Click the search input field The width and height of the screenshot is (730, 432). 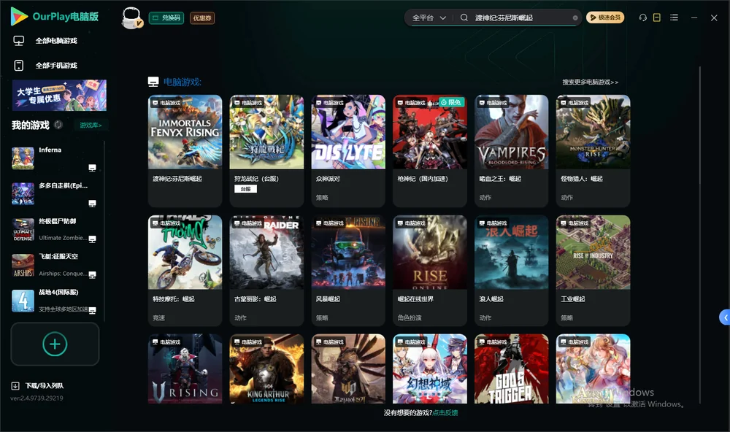click(523, 18)
